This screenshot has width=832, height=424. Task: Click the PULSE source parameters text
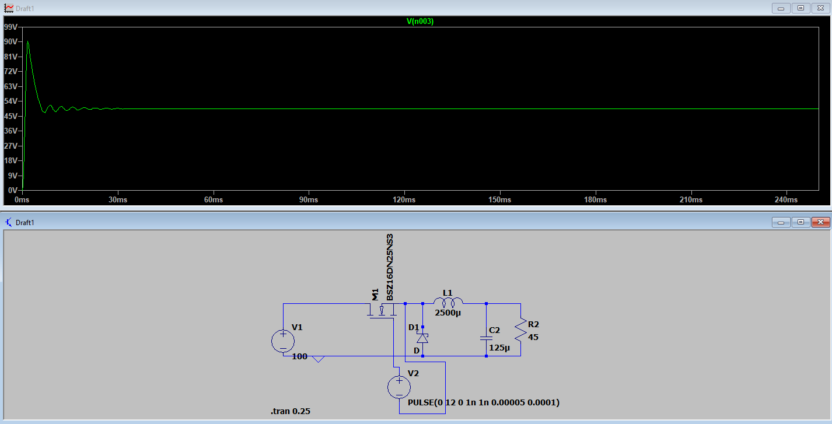(x=484, y=402)
